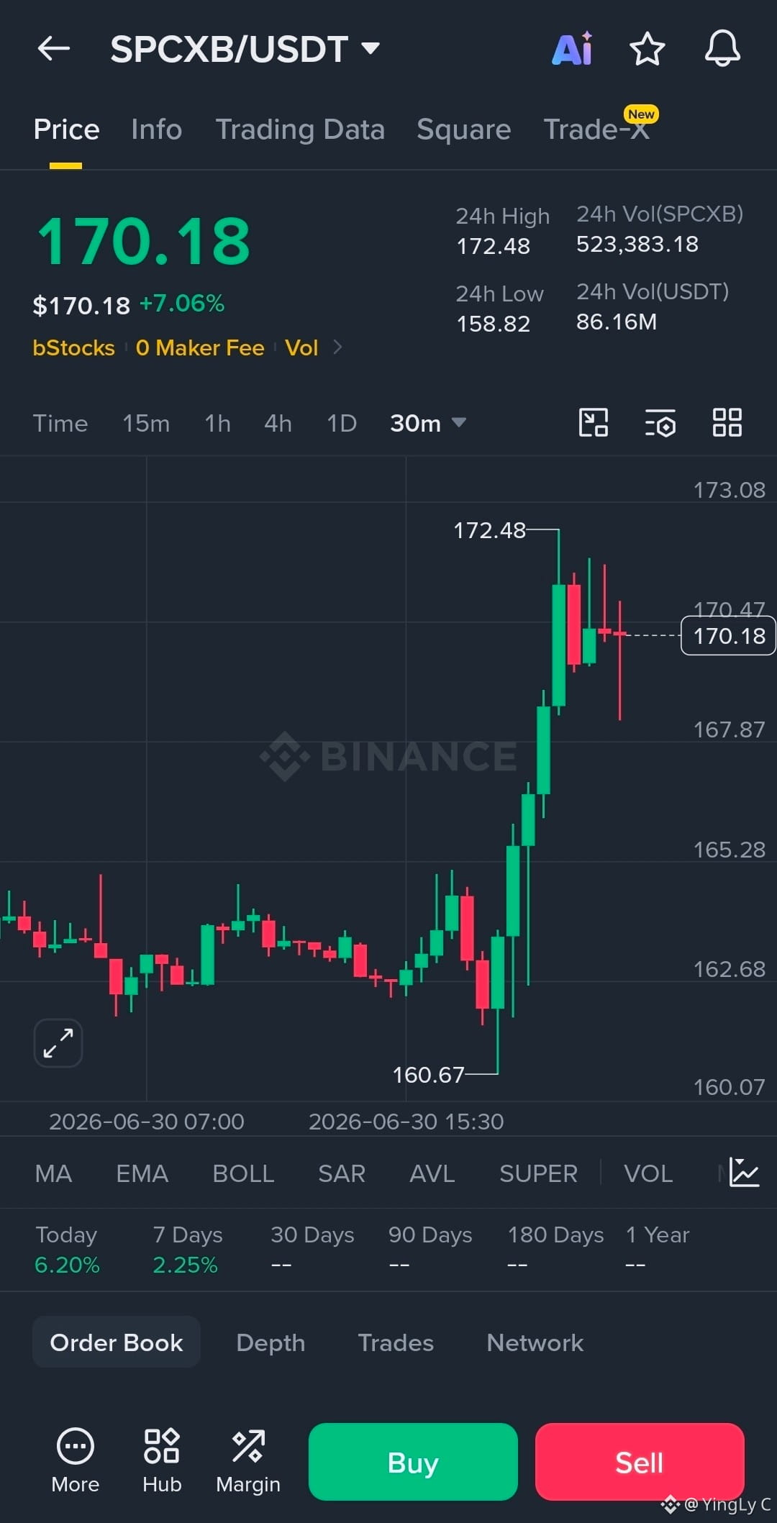
Task: Show the Network tab
Action: (x=535, y=1342)
